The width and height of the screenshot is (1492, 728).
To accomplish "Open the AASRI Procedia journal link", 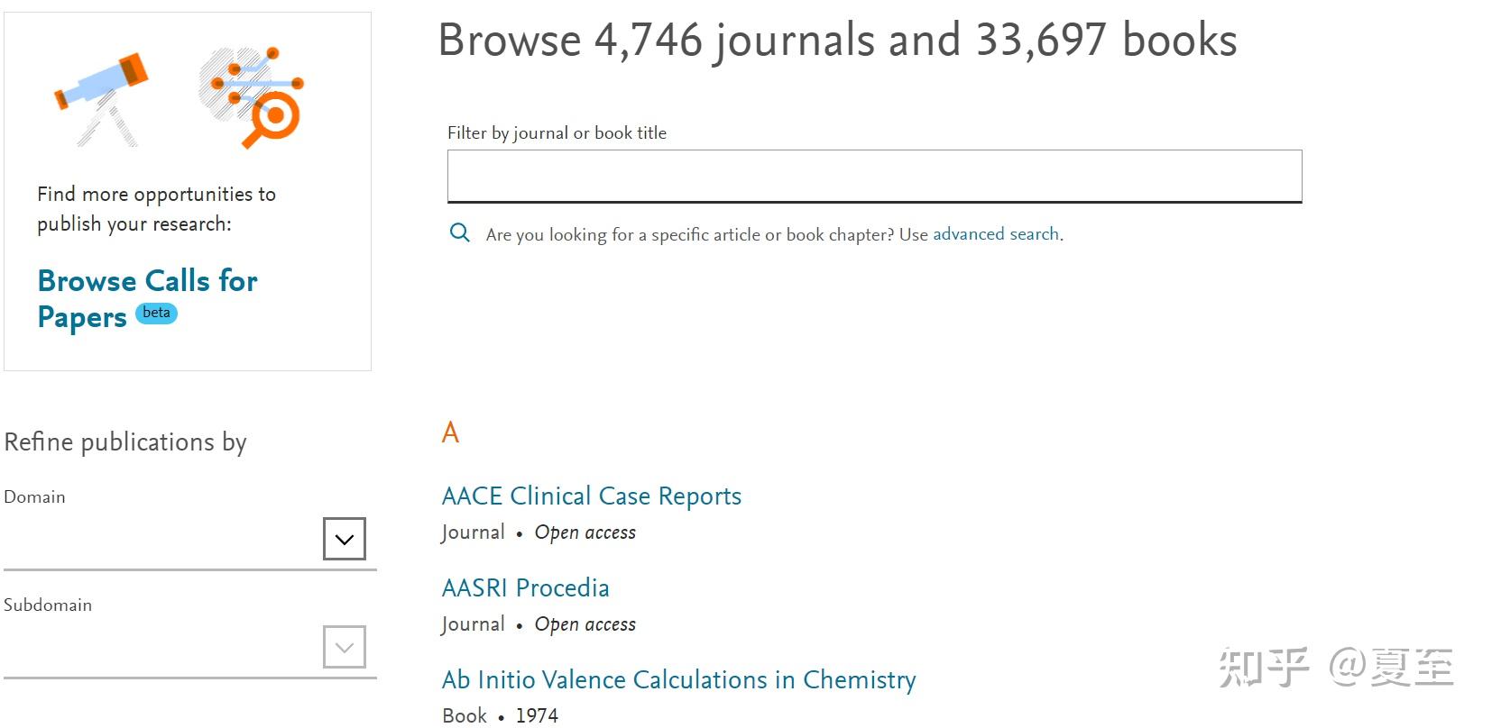I will (x=525, y=588).
